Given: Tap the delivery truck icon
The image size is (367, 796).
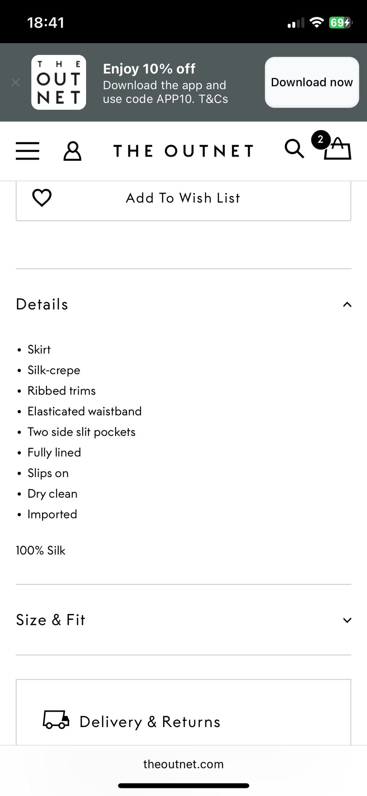Looking at the screenshot, I should click(x=56, y=720).
